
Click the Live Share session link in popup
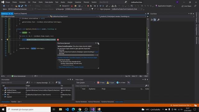89,58
